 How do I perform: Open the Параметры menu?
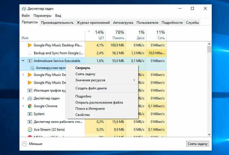tap(42, 16)
